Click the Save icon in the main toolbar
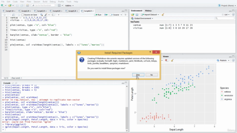This screenshot has width=237, height=133. 17,6
